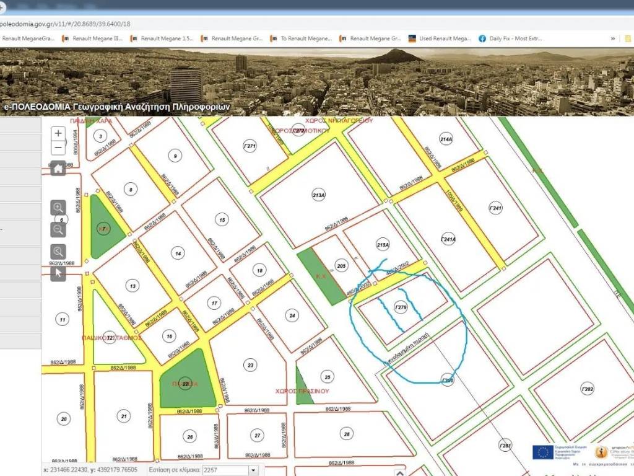Show more bookmarks via the chevron
The height and width of the screenshot is (476, 634).
[613, 38]
